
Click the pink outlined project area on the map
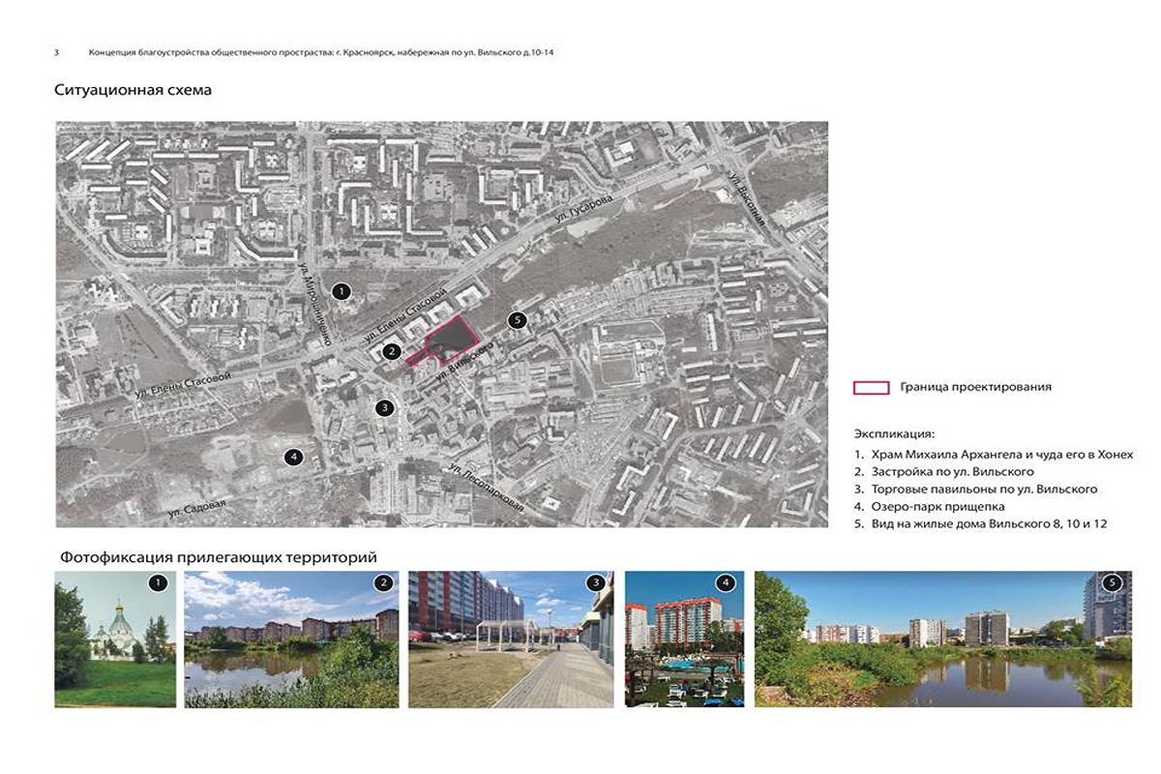(x=450, y=341)
